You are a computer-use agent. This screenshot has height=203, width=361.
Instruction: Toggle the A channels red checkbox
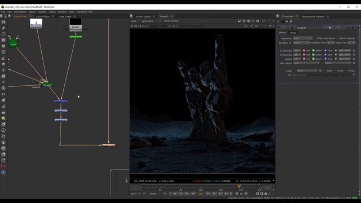[x=304, y=50]
